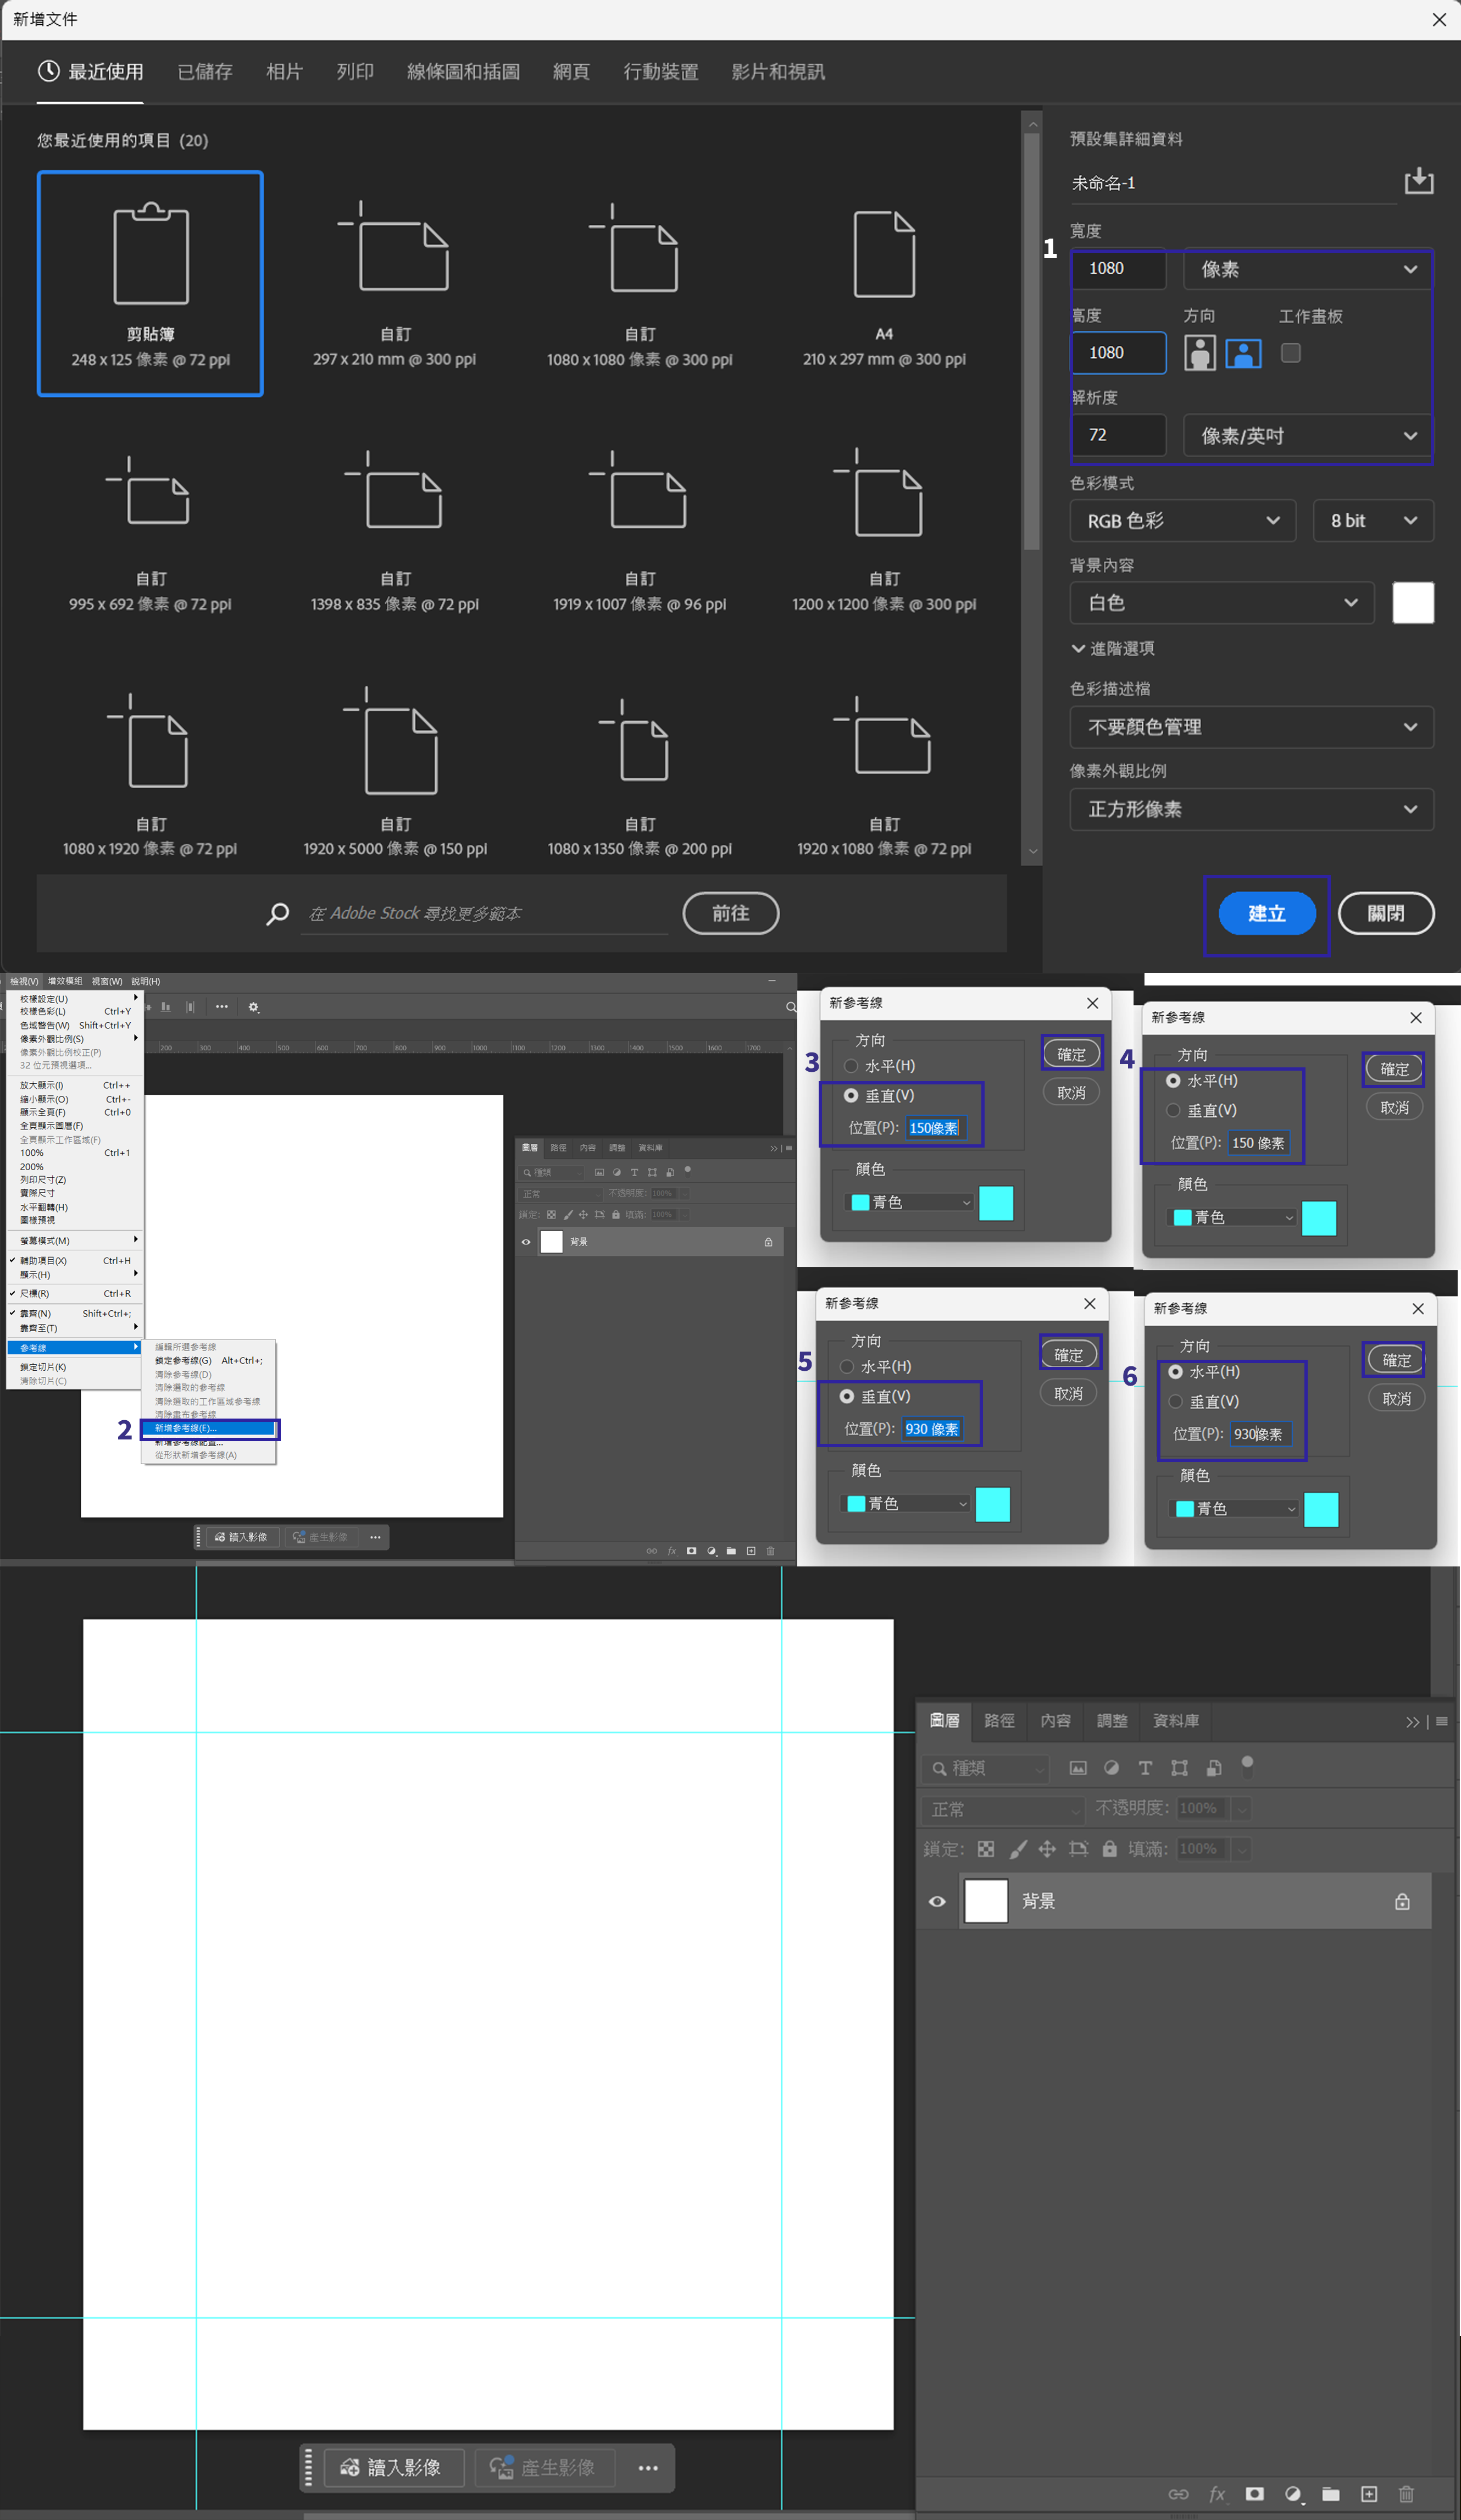Select 水平(H) in the vertical 930 像素 guide dialog
This screenshot has width=1461, height=2520.
(847, 1366)
